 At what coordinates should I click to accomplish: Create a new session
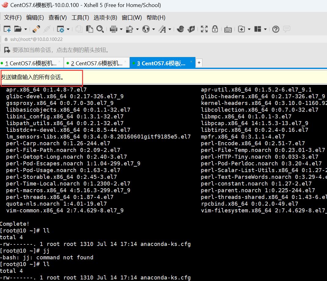click(x=7, y=29)
